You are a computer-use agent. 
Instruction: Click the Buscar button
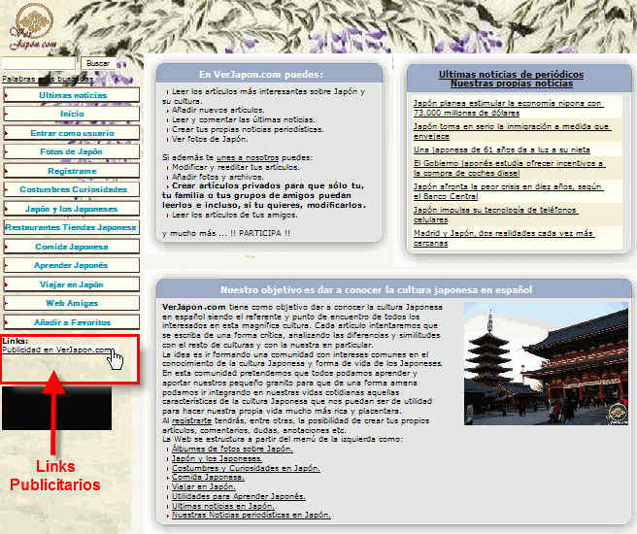pos(98,63)
